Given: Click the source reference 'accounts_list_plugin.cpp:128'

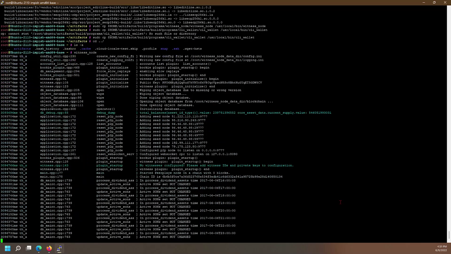Looking at the screenshot, I should [66, 64].
